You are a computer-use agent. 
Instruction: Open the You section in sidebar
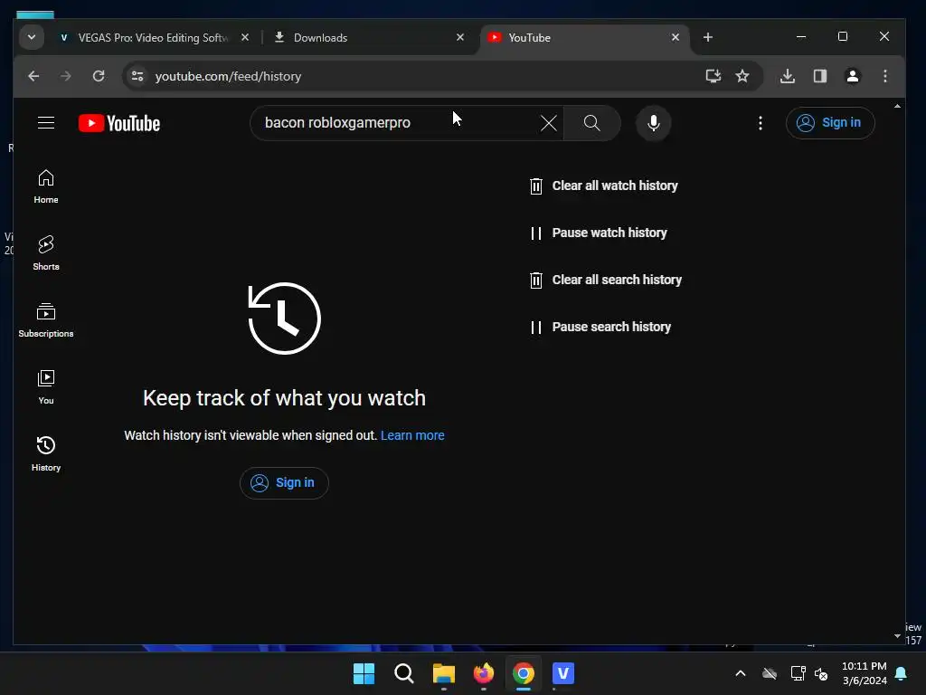click(x=46, y=387)
